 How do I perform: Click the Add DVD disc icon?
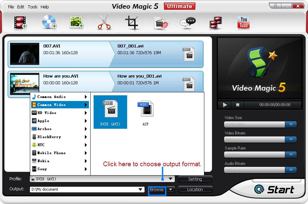click(49, 22)
